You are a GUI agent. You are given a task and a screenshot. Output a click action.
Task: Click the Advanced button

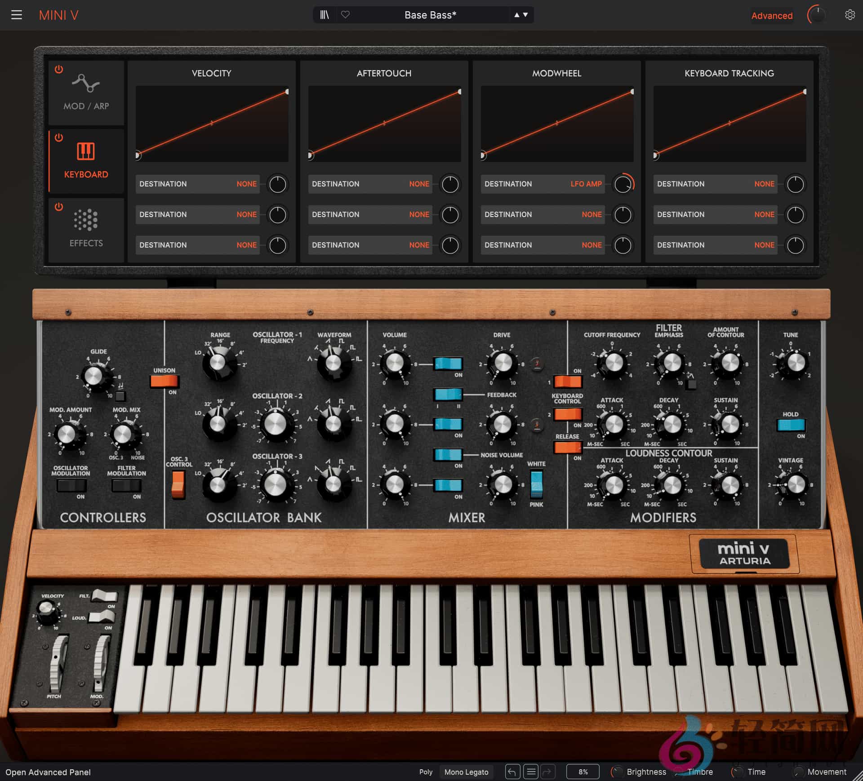(x=772, y=15)
